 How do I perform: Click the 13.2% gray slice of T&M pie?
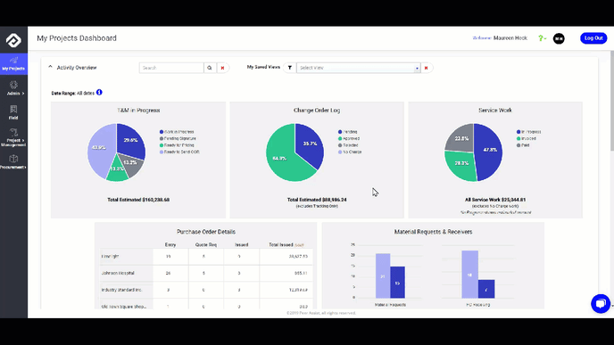[x=131, y=163]
